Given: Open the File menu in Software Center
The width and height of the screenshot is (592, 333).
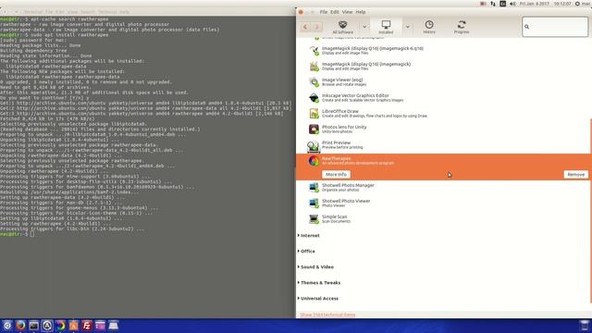Looking at the screenshot, I should click(323, 12).
